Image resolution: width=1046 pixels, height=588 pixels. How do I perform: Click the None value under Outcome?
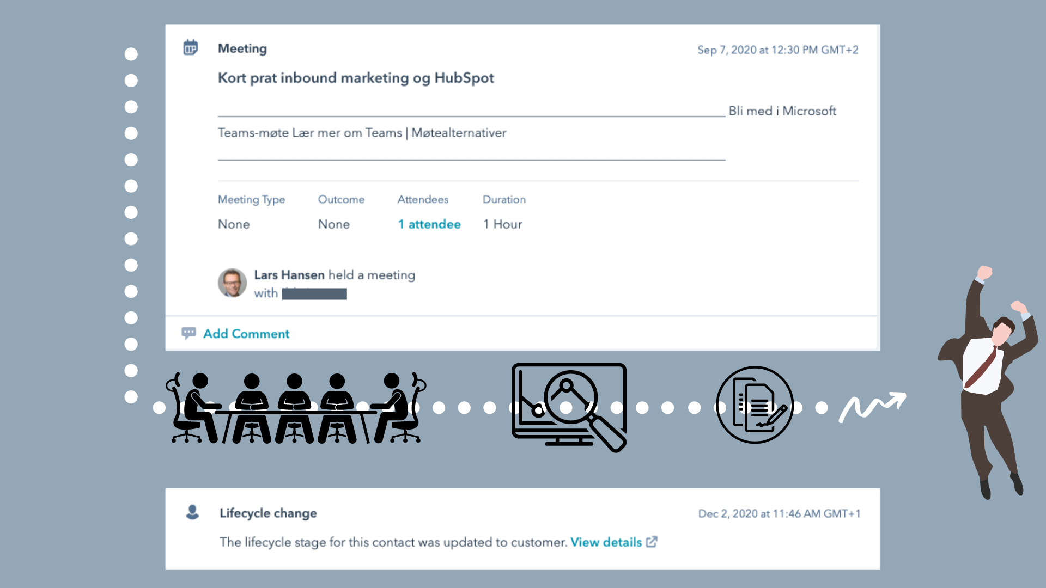point(334,224)
